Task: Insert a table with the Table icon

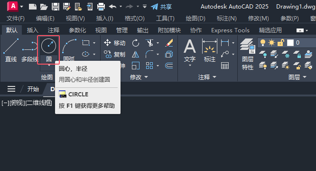Action: [x=225, y=66]
